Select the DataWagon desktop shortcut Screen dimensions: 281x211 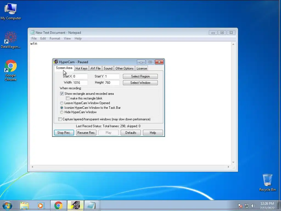click(x=11, y=40)
